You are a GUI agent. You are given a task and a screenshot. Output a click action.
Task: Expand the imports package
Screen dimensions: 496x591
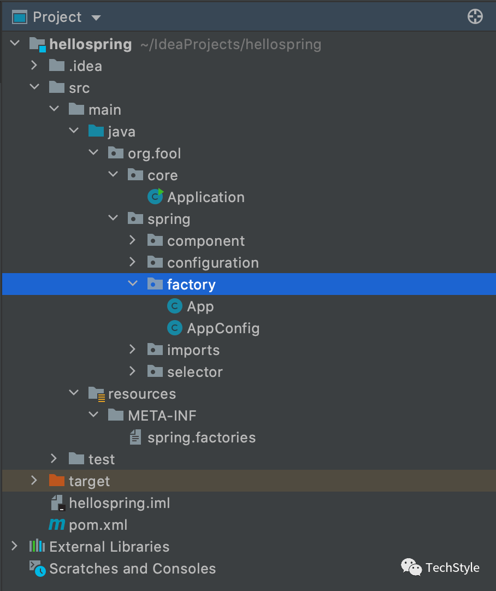pos(133,350)
